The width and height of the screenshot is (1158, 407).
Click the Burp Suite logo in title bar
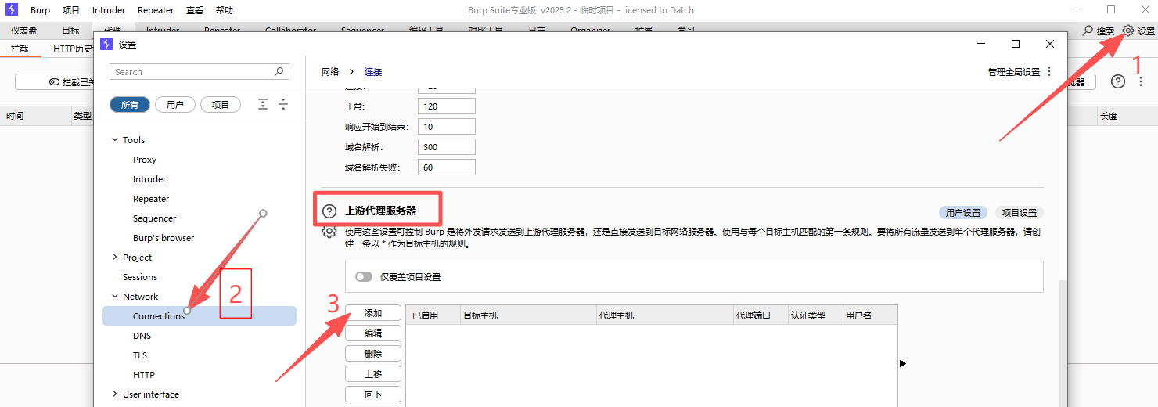(12, 10)
